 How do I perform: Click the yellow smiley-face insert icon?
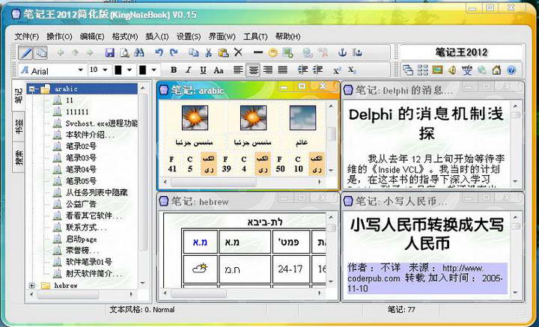point(272,52)
